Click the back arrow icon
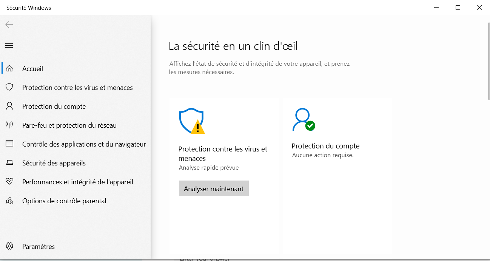 [x=9, y=25]
